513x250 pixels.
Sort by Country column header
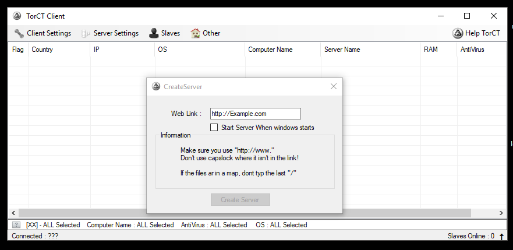(x=59, y=50)
